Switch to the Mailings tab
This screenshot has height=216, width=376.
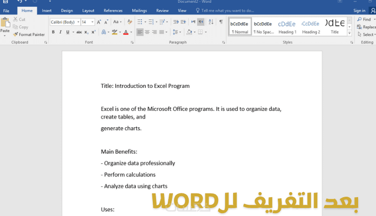pos(139,10)
